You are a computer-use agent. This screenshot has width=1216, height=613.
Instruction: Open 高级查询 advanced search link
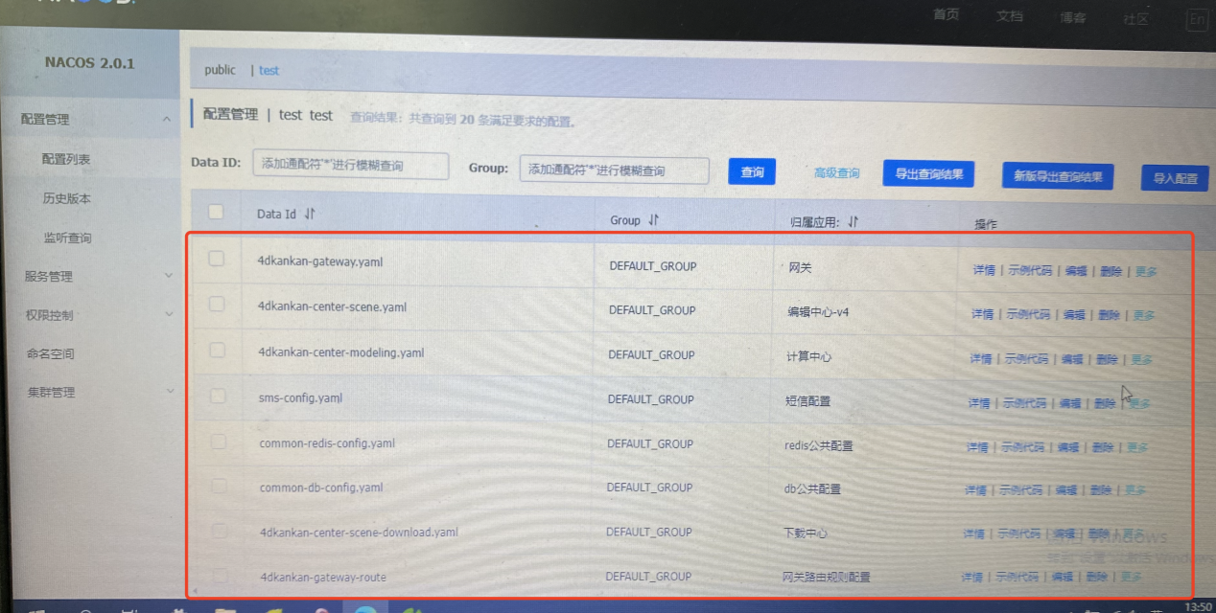point(836,173)
